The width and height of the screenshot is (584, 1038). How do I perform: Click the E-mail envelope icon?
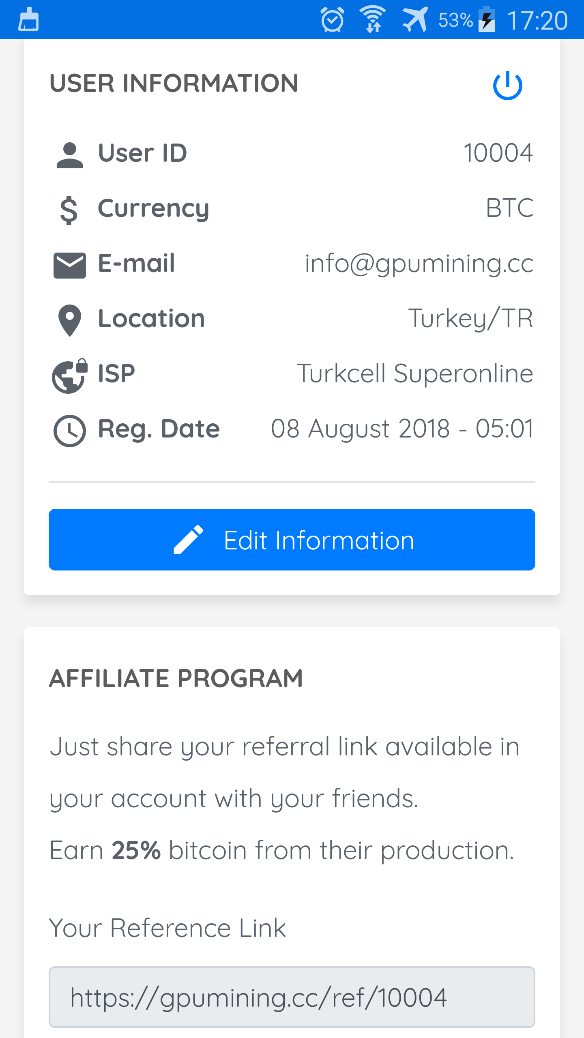[70, 265]
